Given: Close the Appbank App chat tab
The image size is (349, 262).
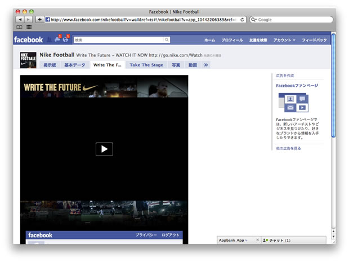Looking at the screenshot, I should point(257,239).
